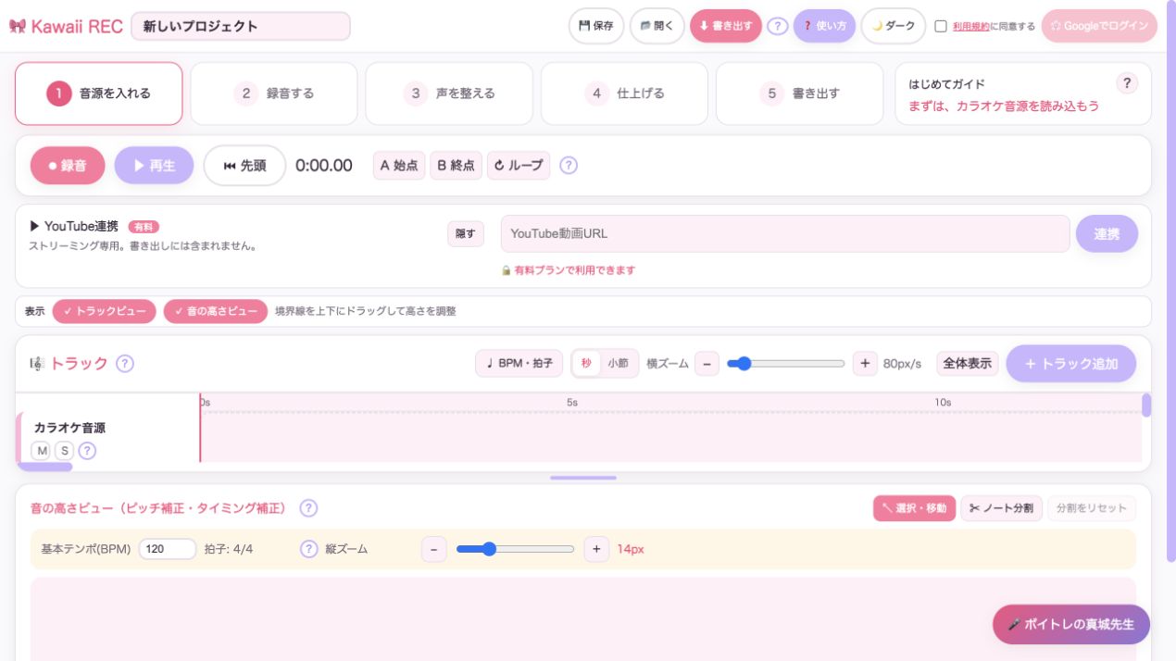Select step 1 音源を入れる tab
The image size is (1176, 661).
coord(99,94)
